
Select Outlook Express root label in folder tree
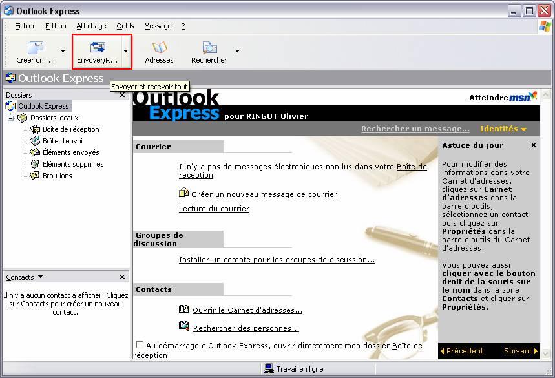coord(43,106)
